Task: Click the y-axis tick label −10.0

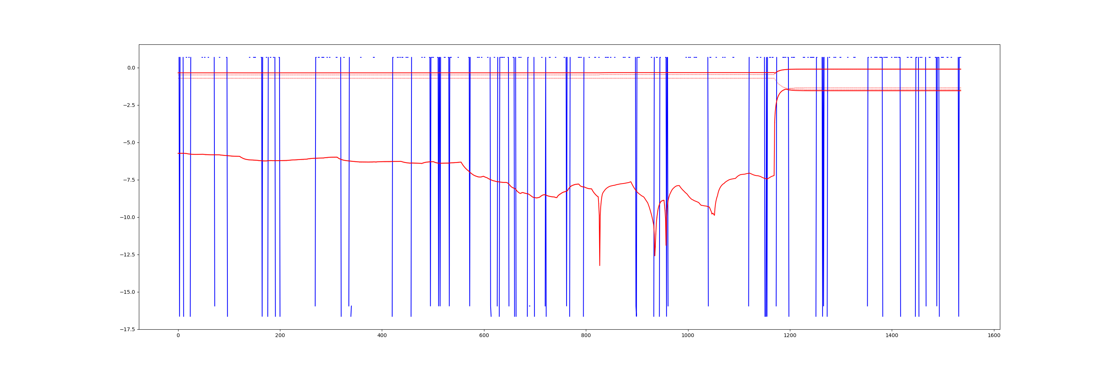Action: click(x=127, y=218)
